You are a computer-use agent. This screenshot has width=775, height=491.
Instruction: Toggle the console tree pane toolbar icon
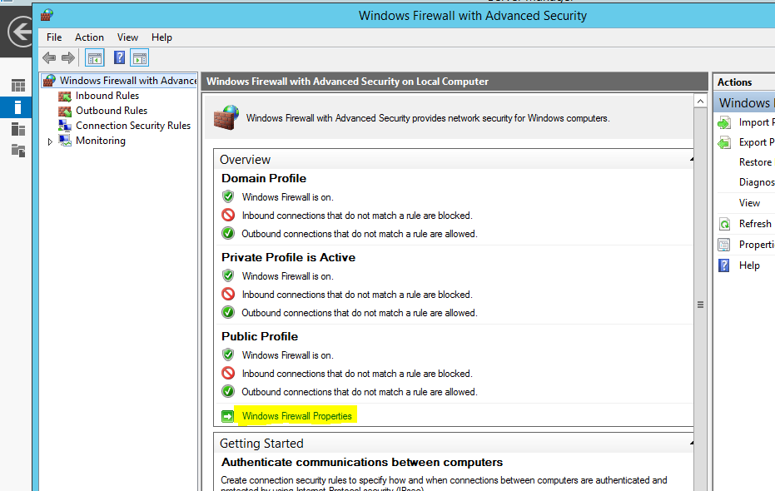click(95, 58)
